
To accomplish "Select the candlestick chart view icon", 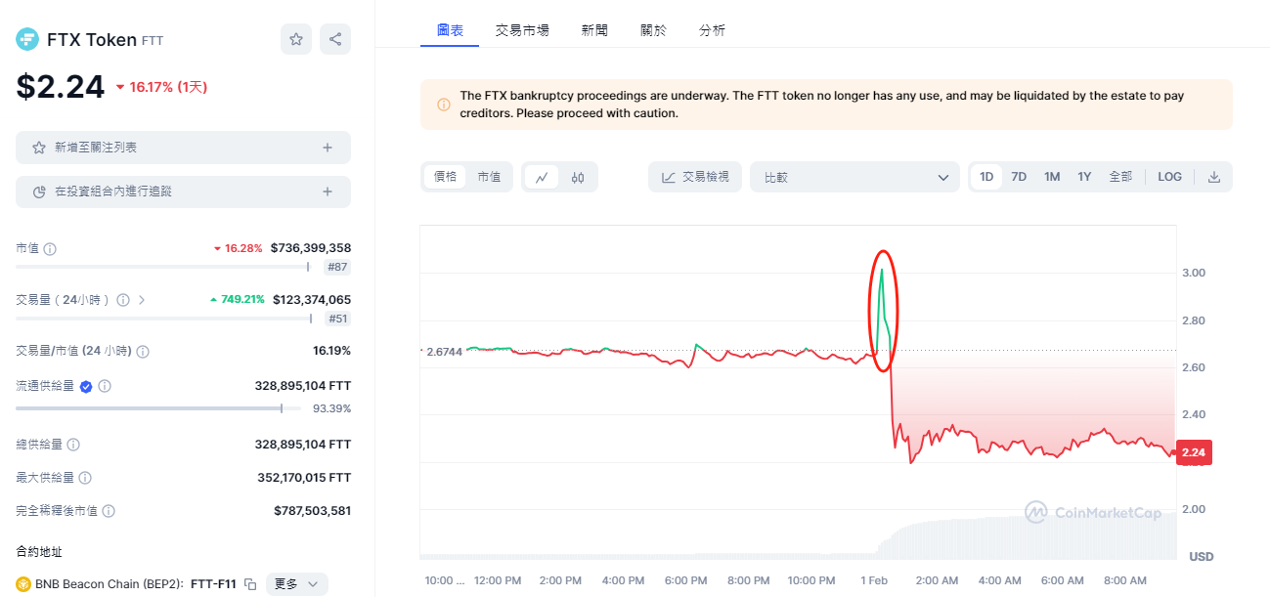I will [578, 177].
